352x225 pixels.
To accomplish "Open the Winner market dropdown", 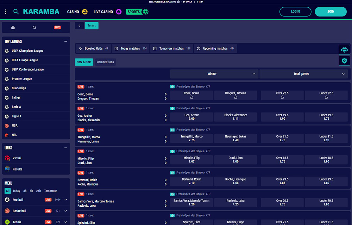I will (x=214, y=74).
